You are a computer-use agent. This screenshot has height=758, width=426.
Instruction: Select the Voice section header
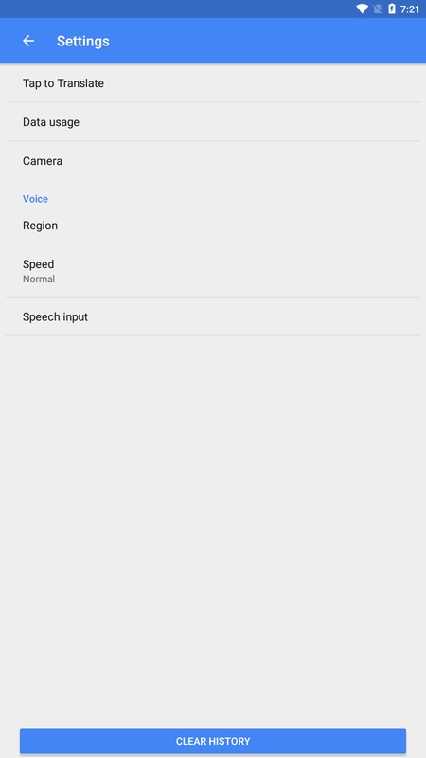[x=35, y=199]
